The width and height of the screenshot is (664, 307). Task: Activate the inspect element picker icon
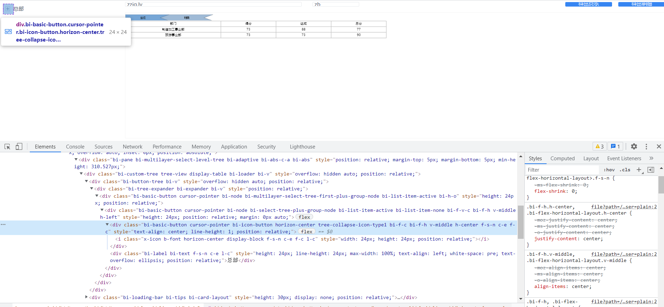7,147
